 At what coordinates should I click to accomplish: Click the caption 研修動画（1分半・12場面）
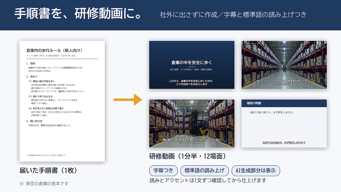point(188,156)
